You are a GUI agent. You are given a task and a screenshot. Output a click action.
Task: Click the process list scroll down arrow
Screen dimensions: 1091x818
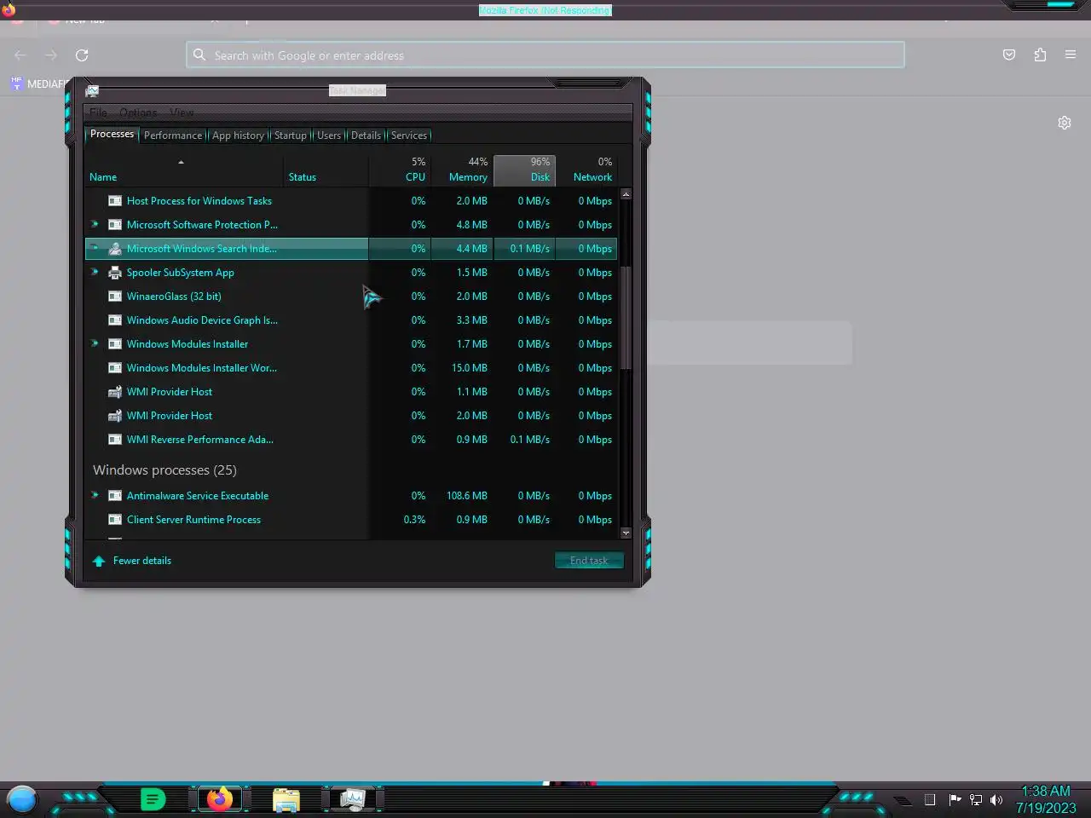coord(626,533)
